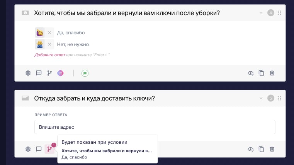Remove the answer "Нет, не нужно"
Viewport: 294px width, 165px height.
point(49,44)
